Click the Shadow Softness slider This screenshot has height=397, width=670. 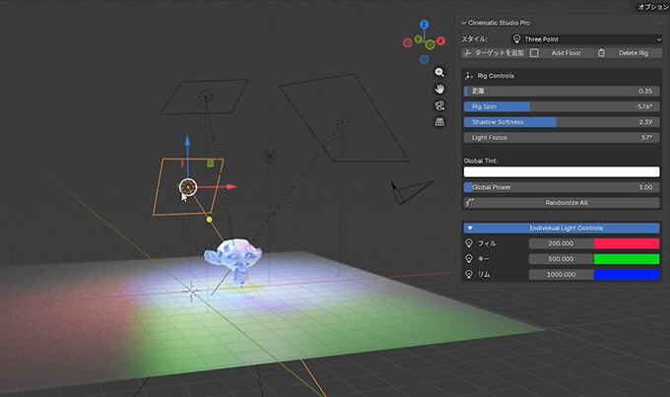561,122
